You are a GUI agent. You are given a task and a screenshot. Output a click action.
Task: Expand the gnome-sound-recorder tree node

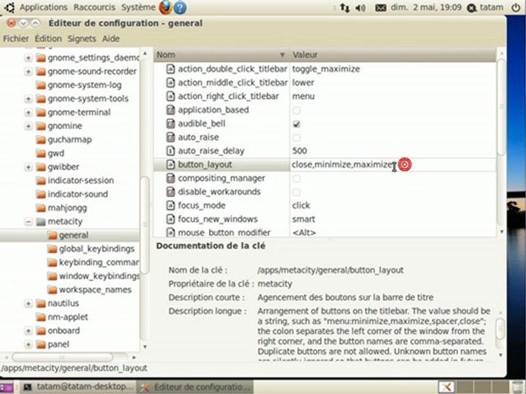(28, 71)
